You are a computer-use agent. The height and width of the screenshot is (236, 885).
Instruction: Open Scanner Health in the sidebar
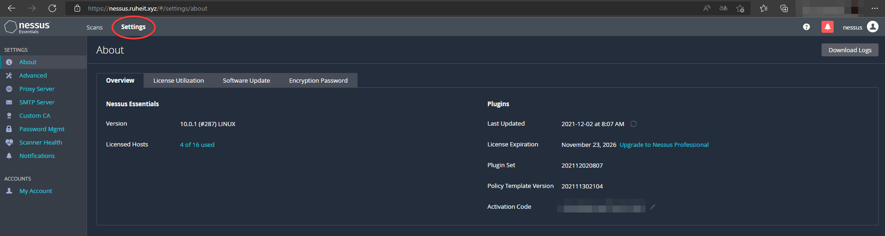pos(40,143)
